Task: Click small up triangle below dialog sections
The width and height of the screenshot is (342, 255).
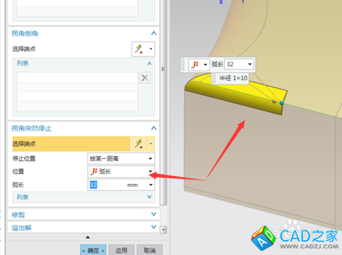Action: pyautogui.click(x=88, y=237)
